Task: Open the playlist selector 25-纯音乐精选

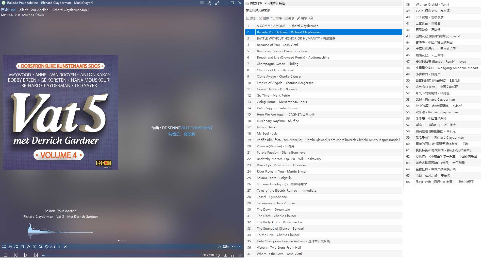Action: [x=333, y=3]
